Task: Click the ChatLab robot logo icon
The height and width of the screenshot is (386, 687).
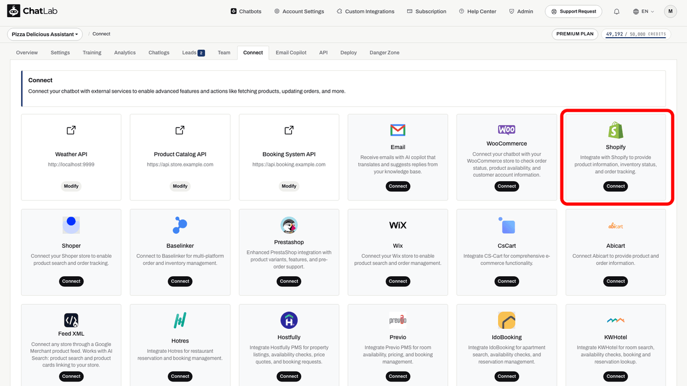Action: (14, 11)
